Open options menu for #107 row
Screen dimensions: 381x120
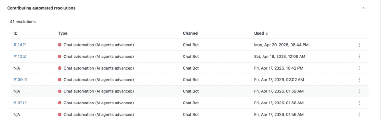[359, 103]
